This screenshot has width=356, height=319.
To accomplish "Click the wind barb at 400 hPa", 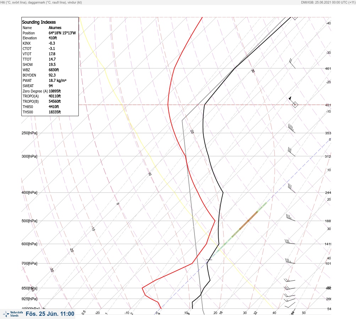I will (291, 189).
